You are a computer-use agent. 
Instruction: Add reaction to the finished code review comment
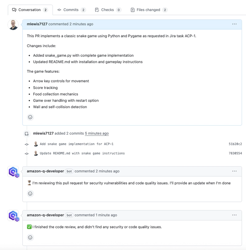[x=30, y=237]
